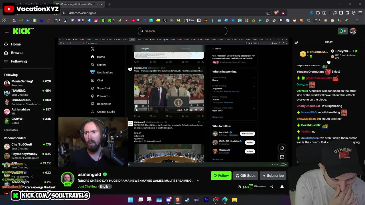
Task: Click username GnarlyCharlie34 in chat
Action: tap(308, 106)
